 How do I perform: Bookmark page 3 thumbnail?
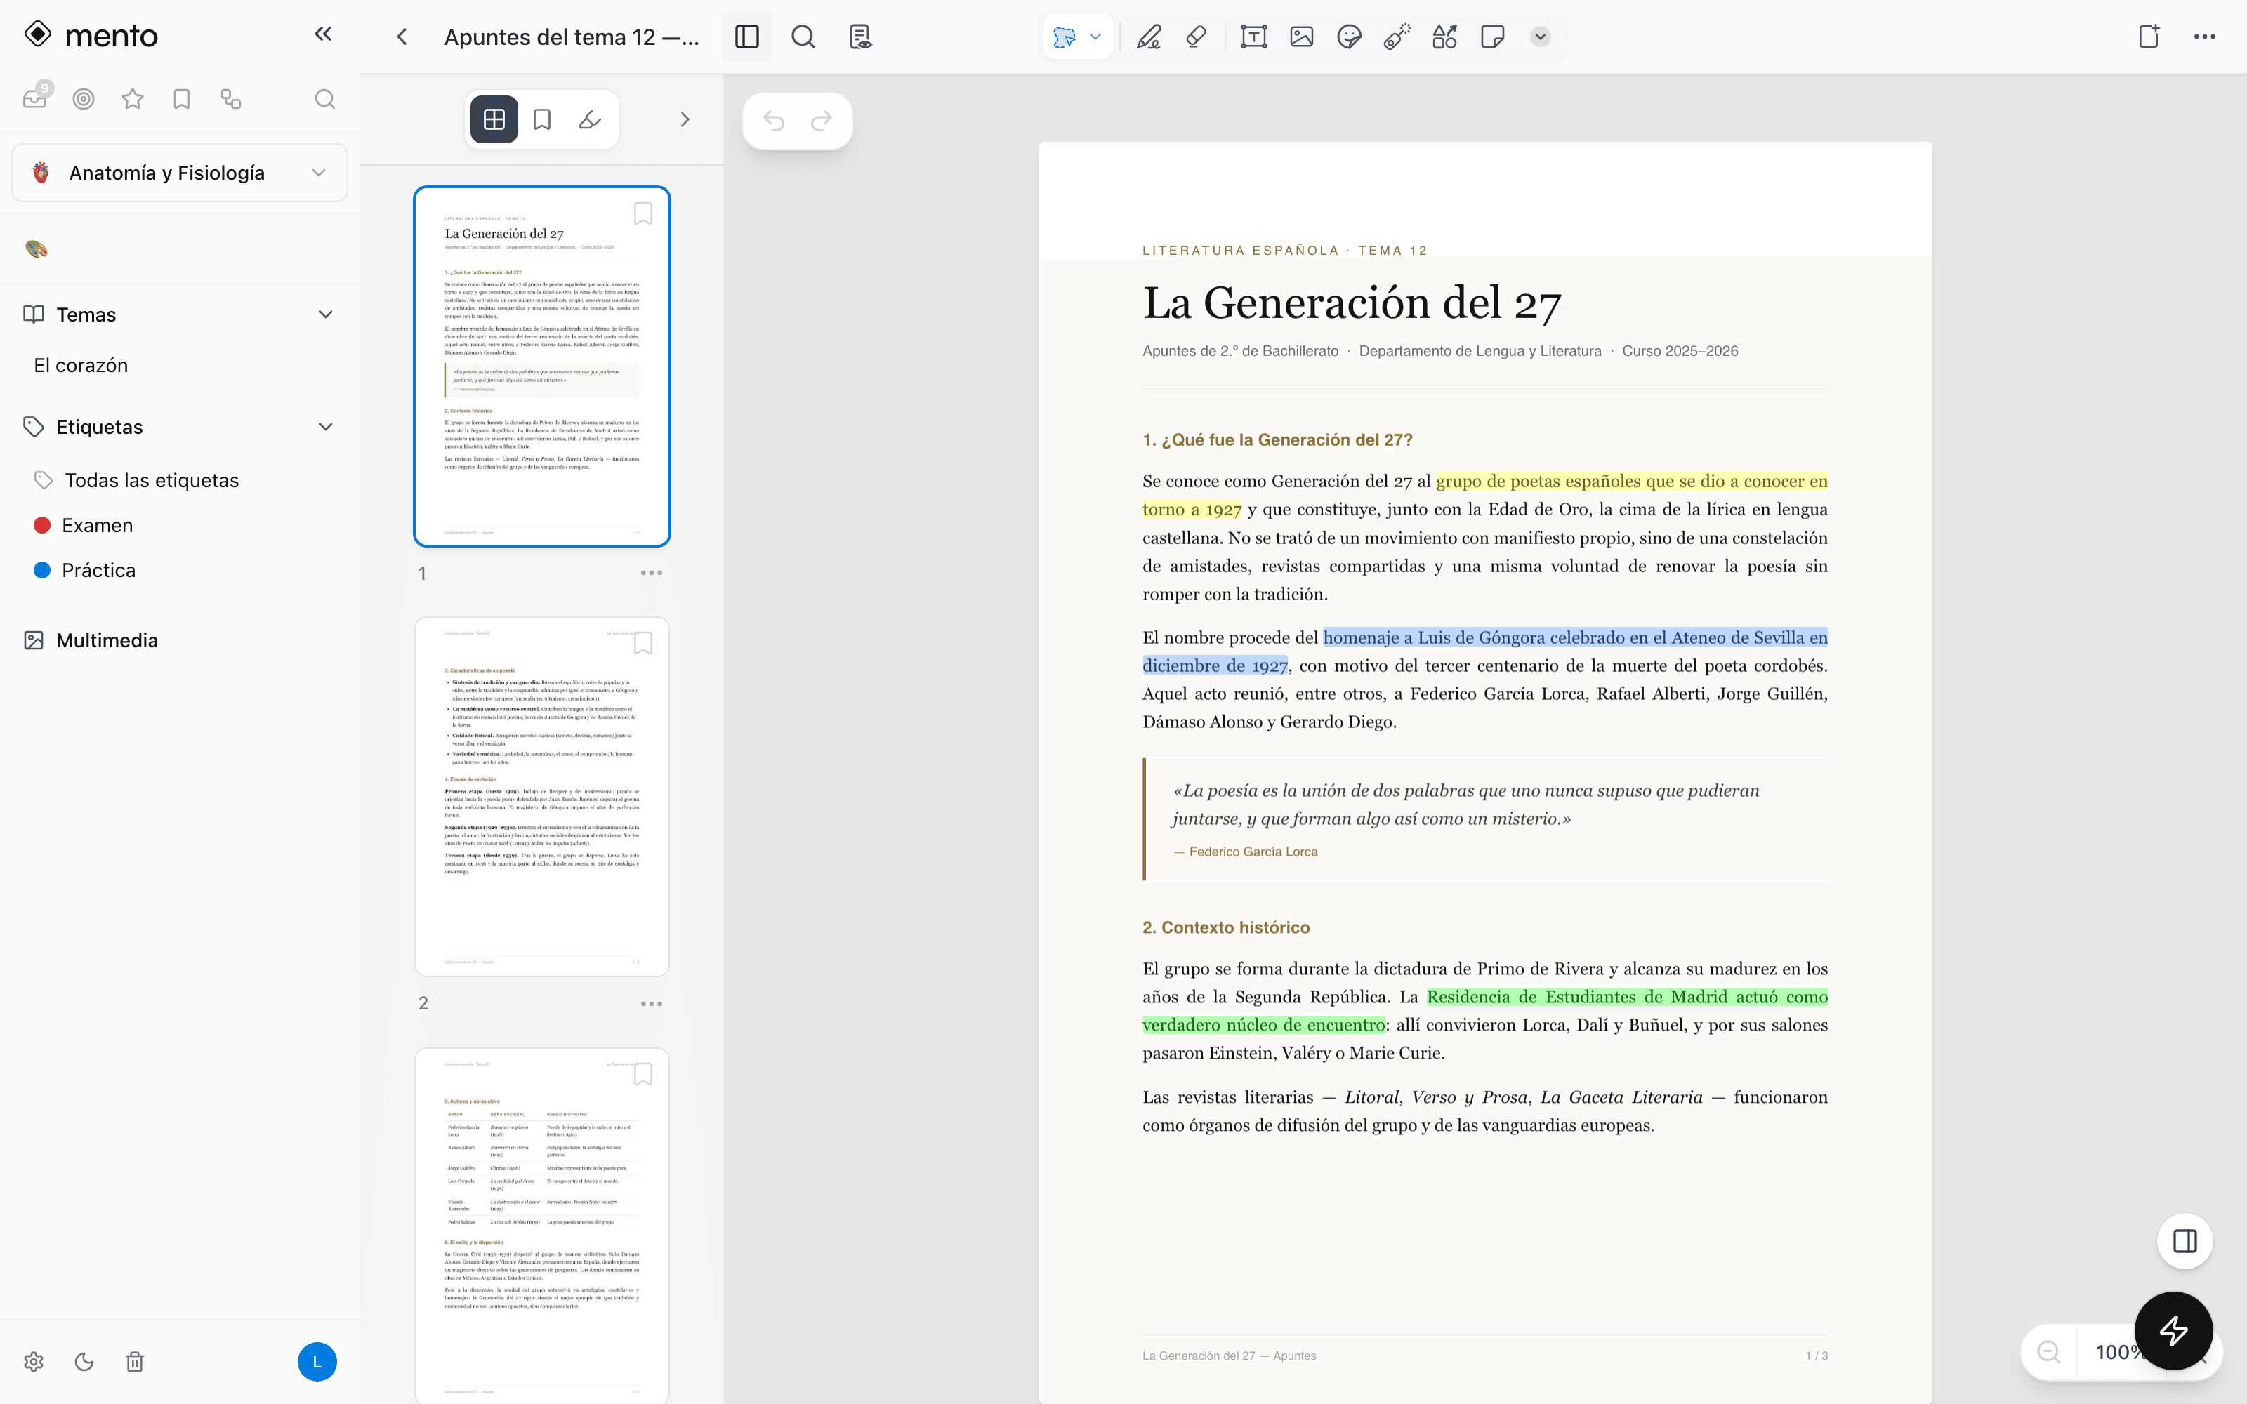pos(643,1074)
